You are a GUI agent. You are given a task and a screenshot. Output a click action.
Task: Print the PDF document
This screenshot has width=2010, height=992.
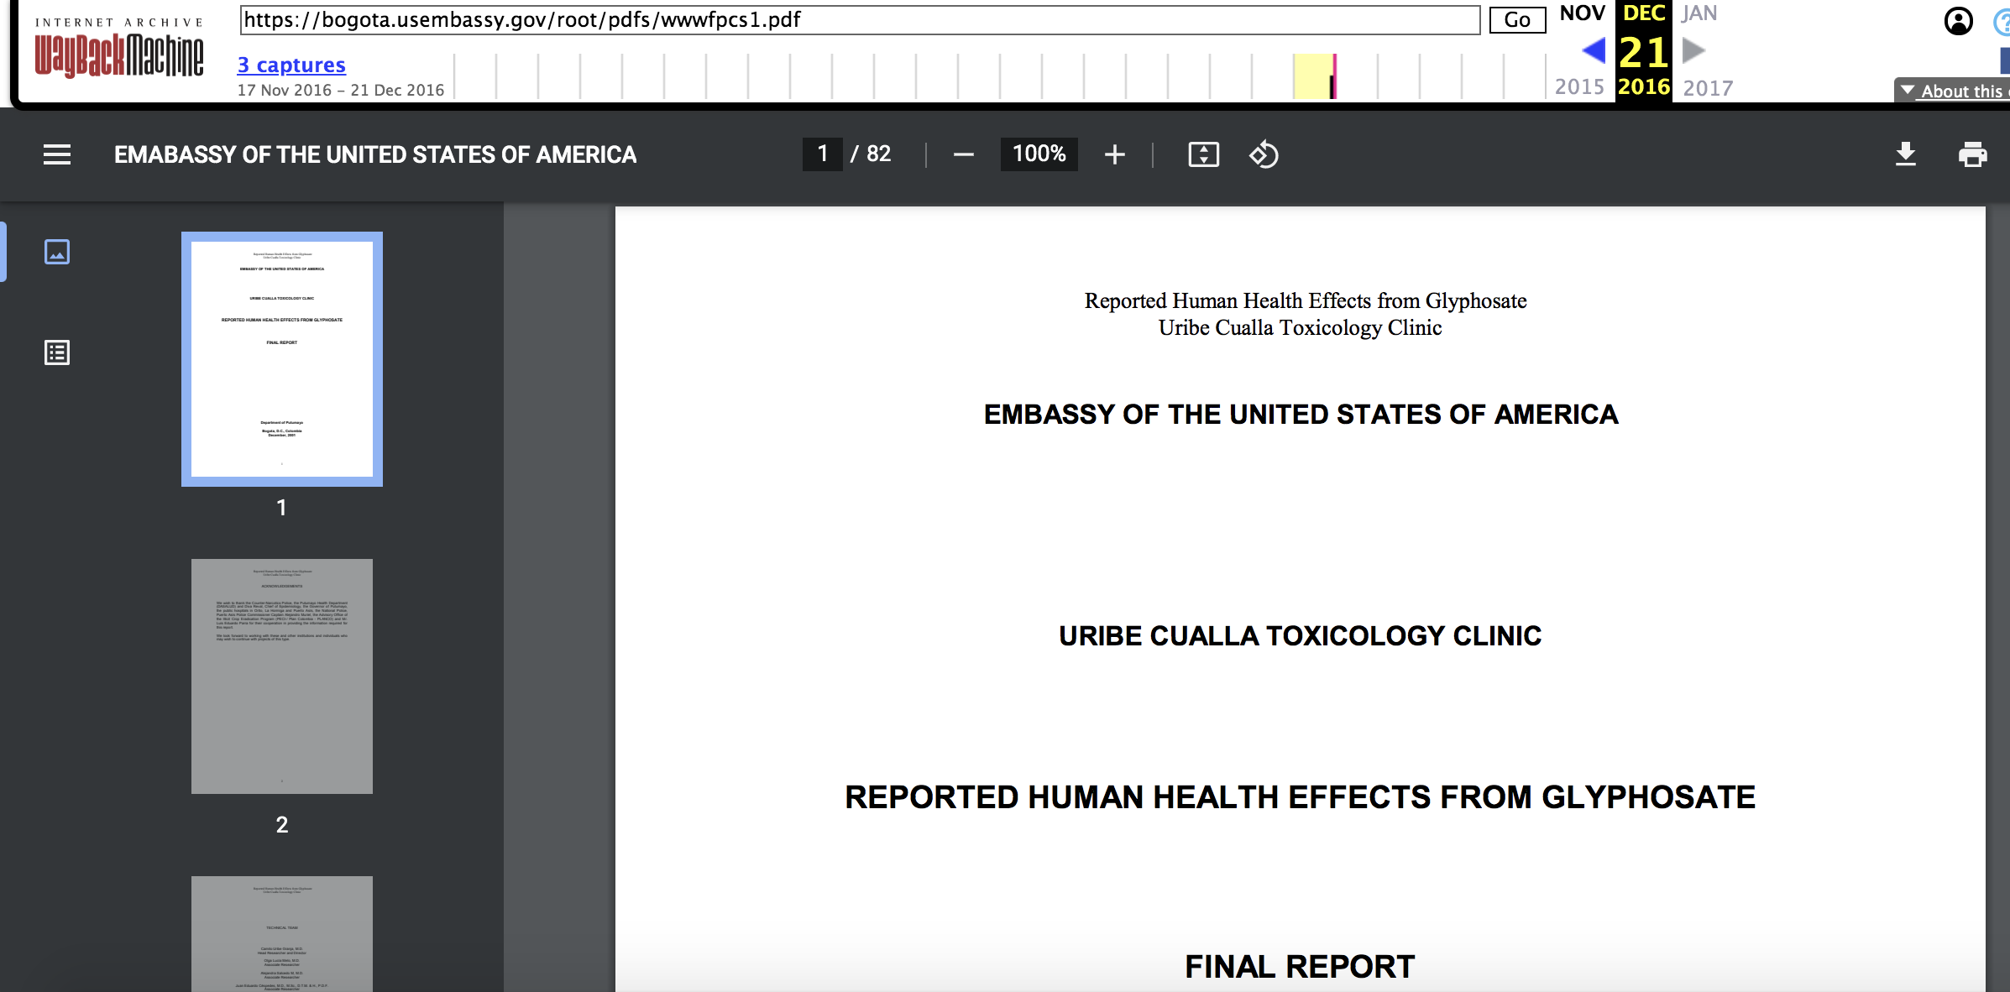coord(1972,154)
